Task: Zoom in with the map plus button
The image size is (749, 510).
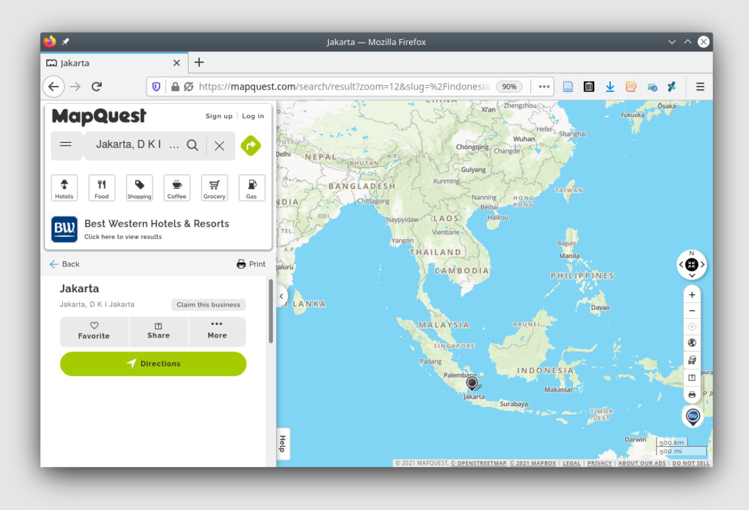Action: (x=692, y=295)
